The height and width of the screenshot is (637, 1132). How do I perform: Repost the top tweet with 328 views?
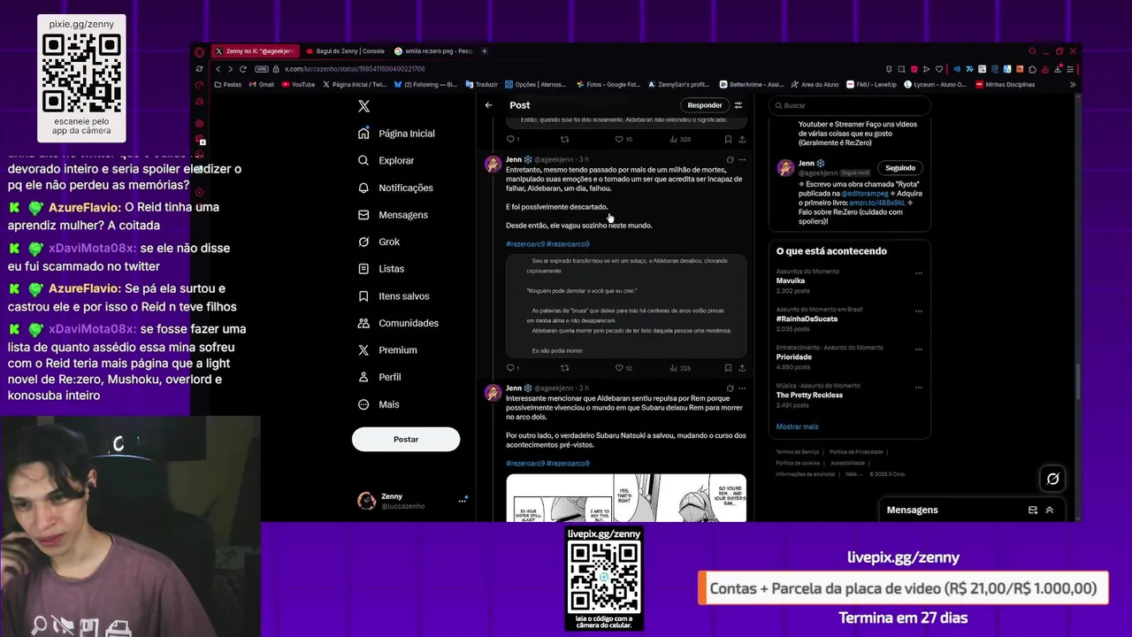[565, 139]
